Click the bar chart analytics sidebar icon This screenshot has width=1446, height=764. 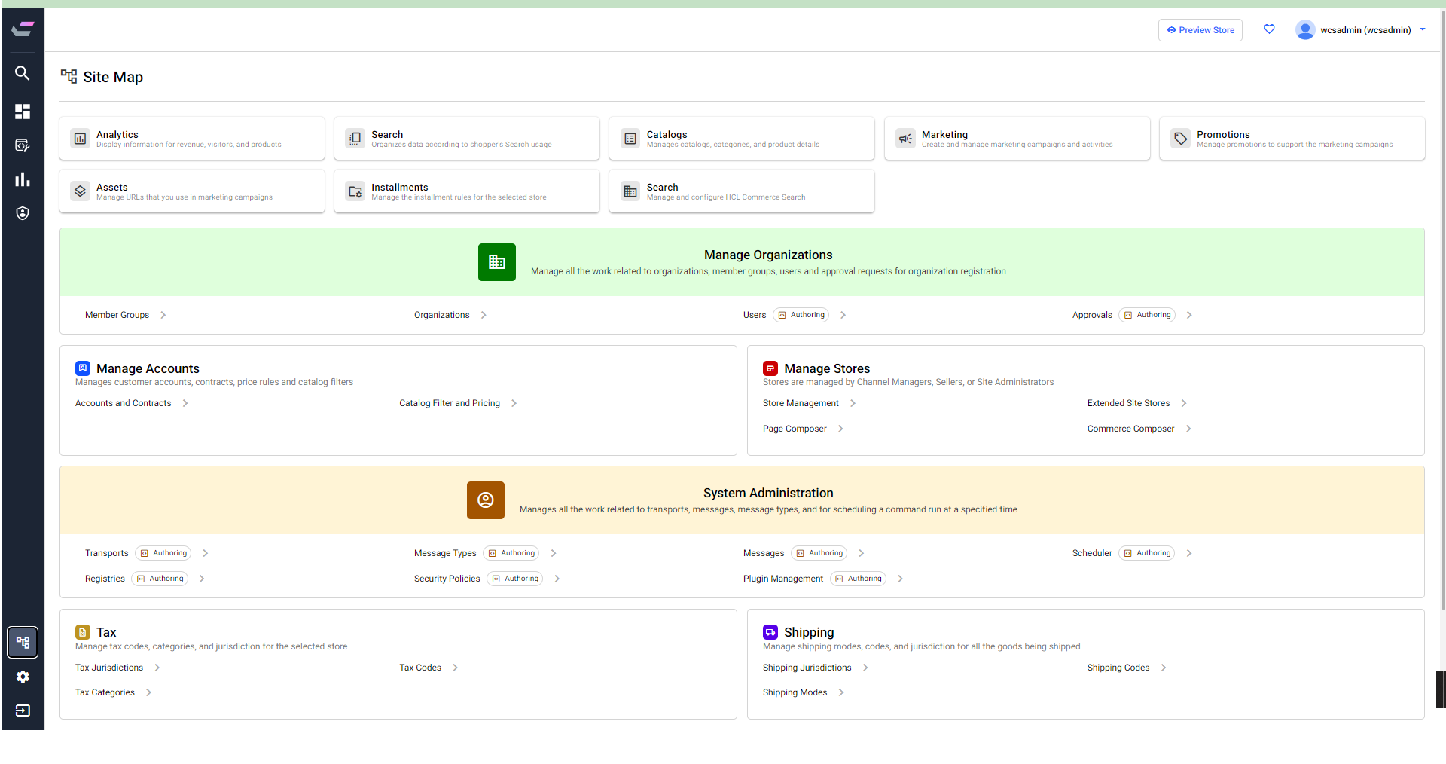click(23, 179)
